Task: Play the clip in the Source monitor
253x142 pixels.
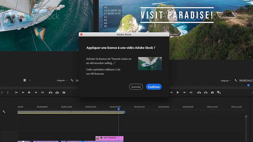Action: [x=29, y=92]
